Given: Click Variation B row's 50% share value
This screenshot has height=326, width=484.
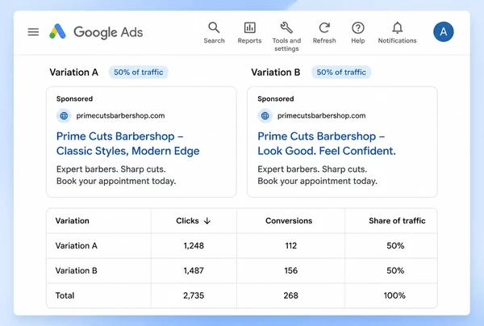Looking at the screenshot, I should (x=395, y=271).
